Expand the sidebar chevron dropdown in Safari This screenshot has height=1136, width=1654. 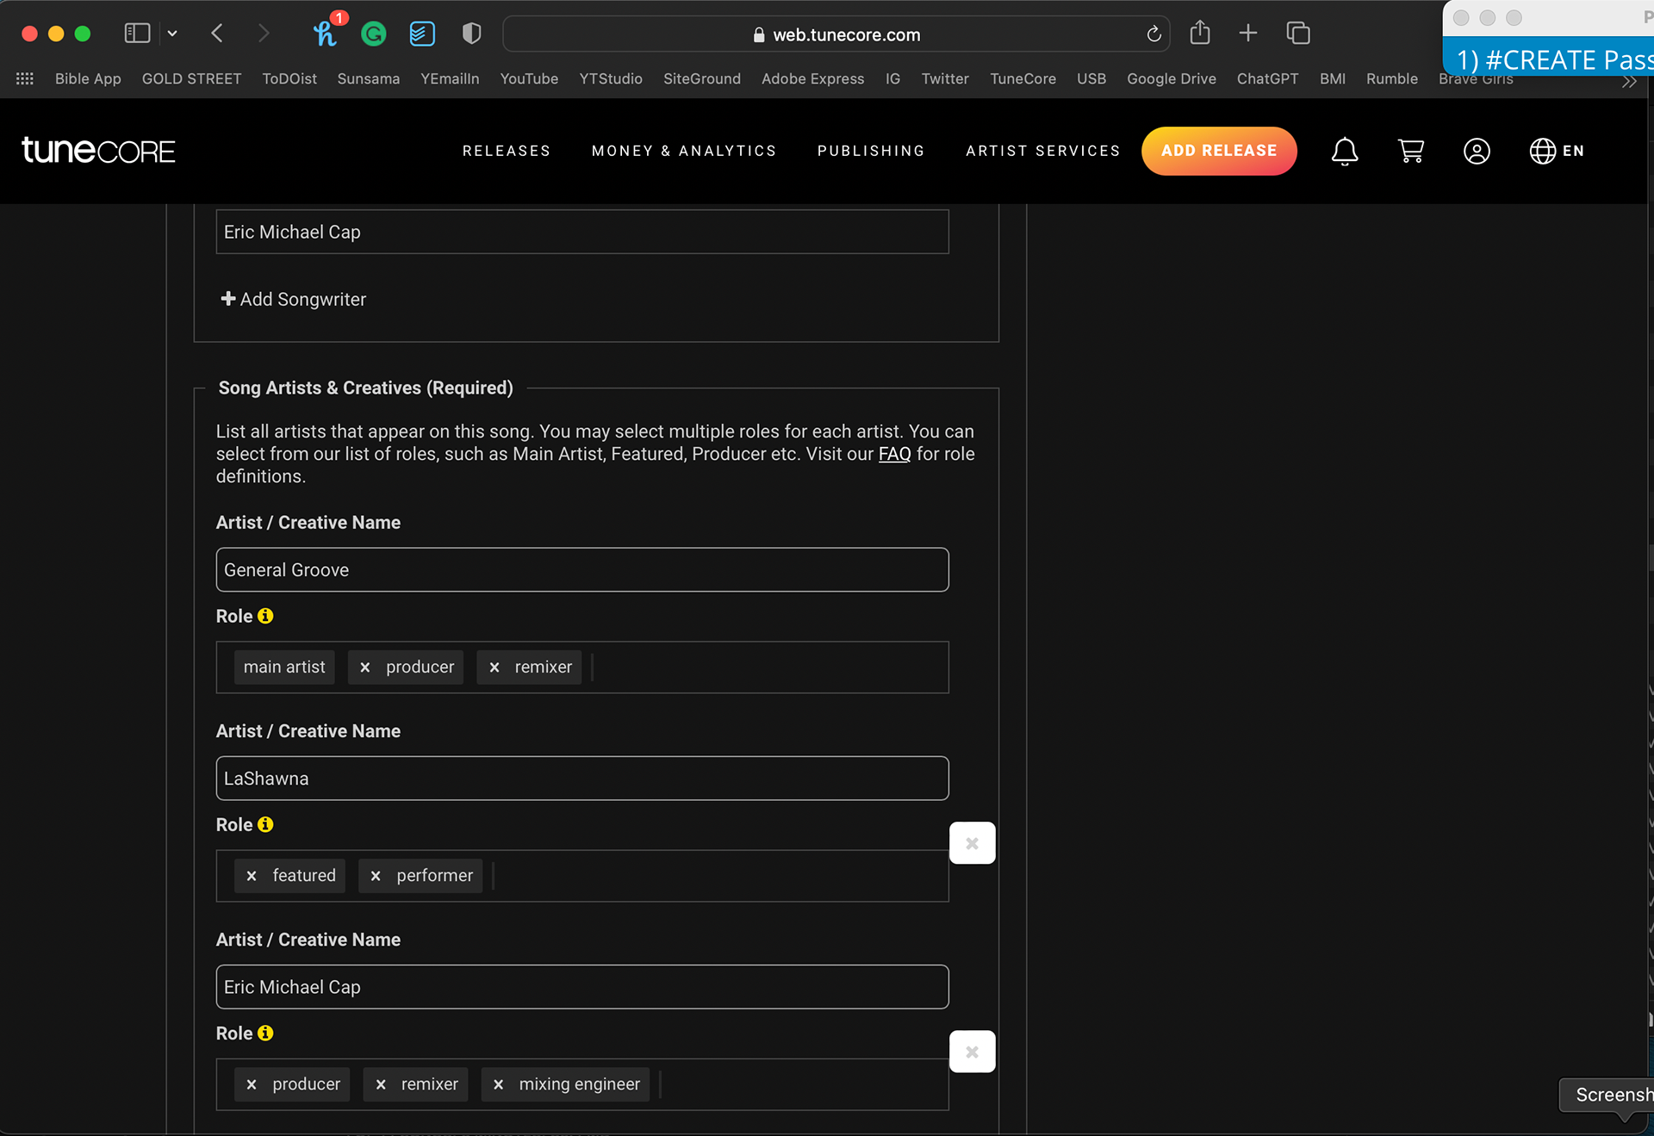[172, 34]
